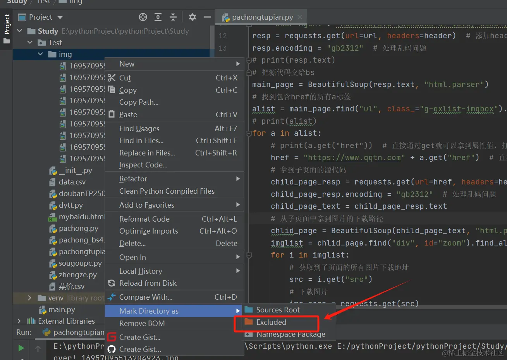Click the Project tool window vertical tab
The width and height of the screenshot is (507, 360).
(x=7, y=29)
